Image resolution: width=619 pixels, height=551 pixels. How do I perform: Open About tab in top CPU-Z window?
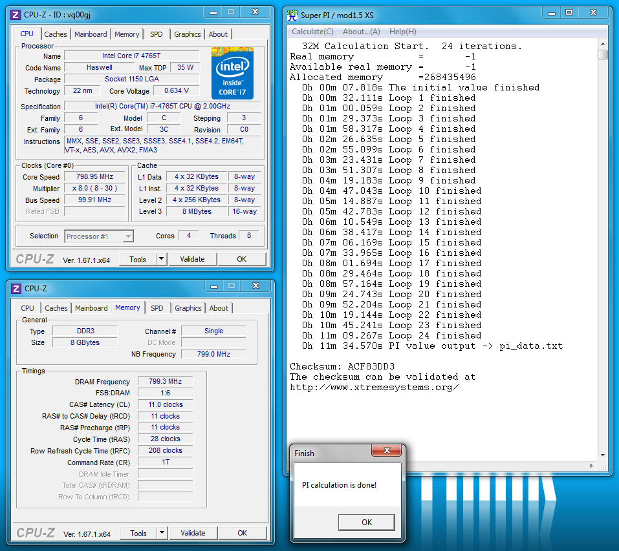218,34
